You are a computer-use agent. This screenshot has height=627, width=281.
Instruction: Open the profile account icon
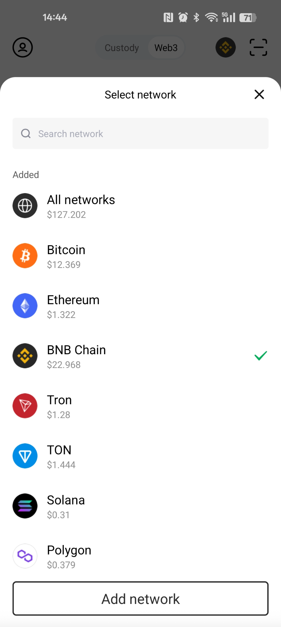tap(23, 47)
